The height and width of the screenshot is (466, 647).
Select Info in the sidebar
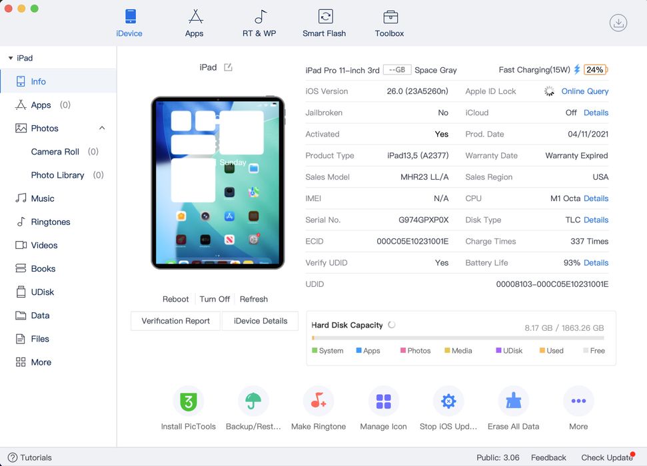(59, 81)
